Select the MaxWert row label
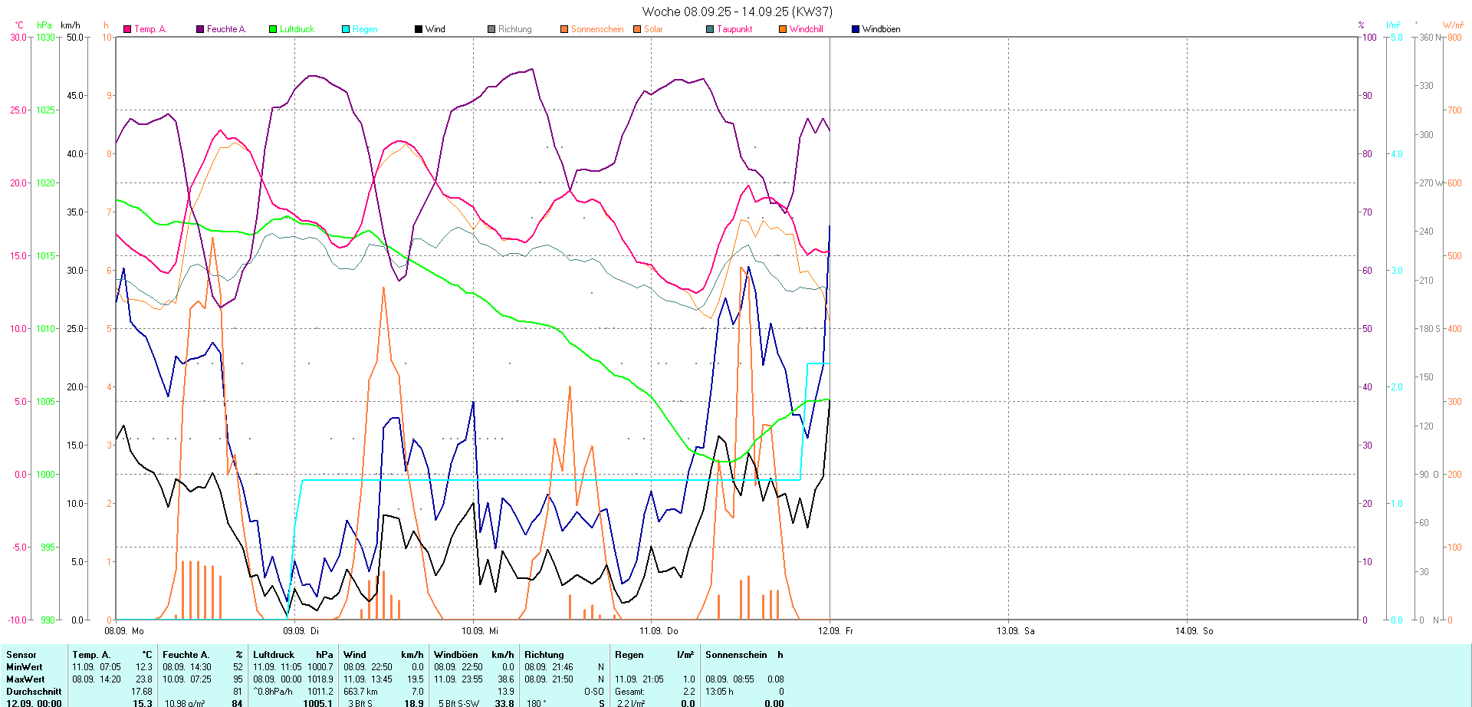1472x707 pixels. (25, 679)
